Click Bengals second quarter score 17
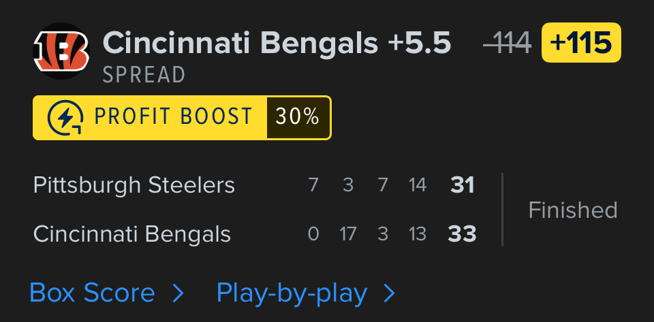 point(348,235)
